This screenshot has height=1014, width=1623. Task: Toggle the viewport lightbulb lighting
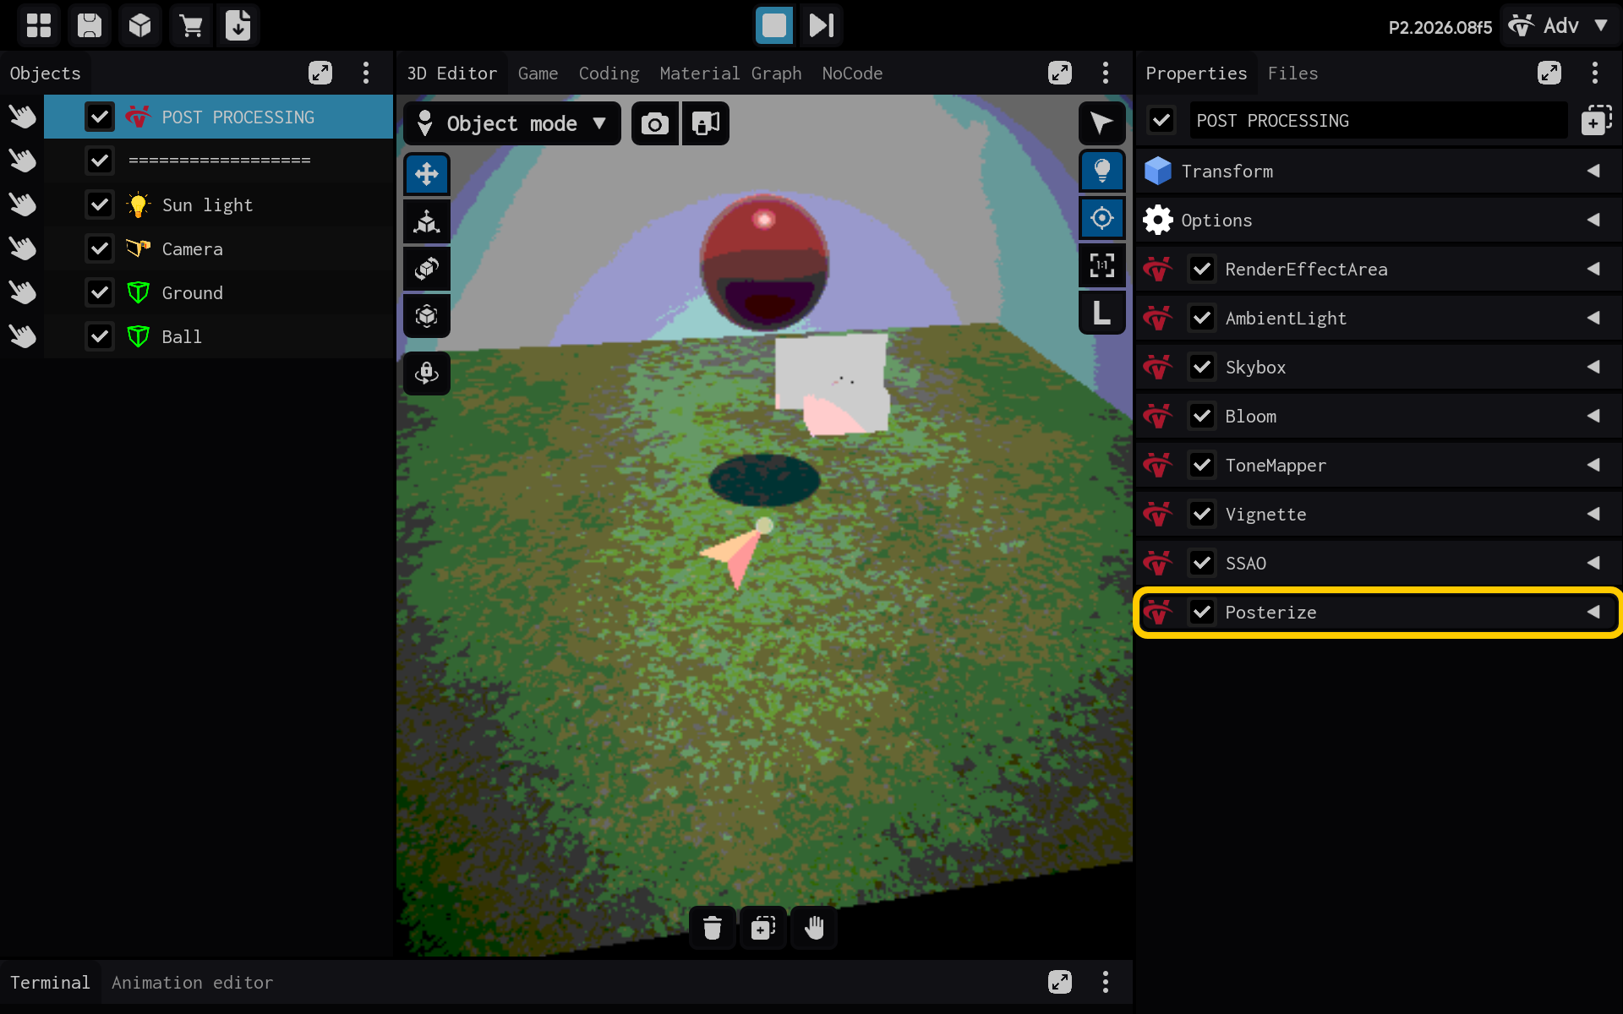1102,171
